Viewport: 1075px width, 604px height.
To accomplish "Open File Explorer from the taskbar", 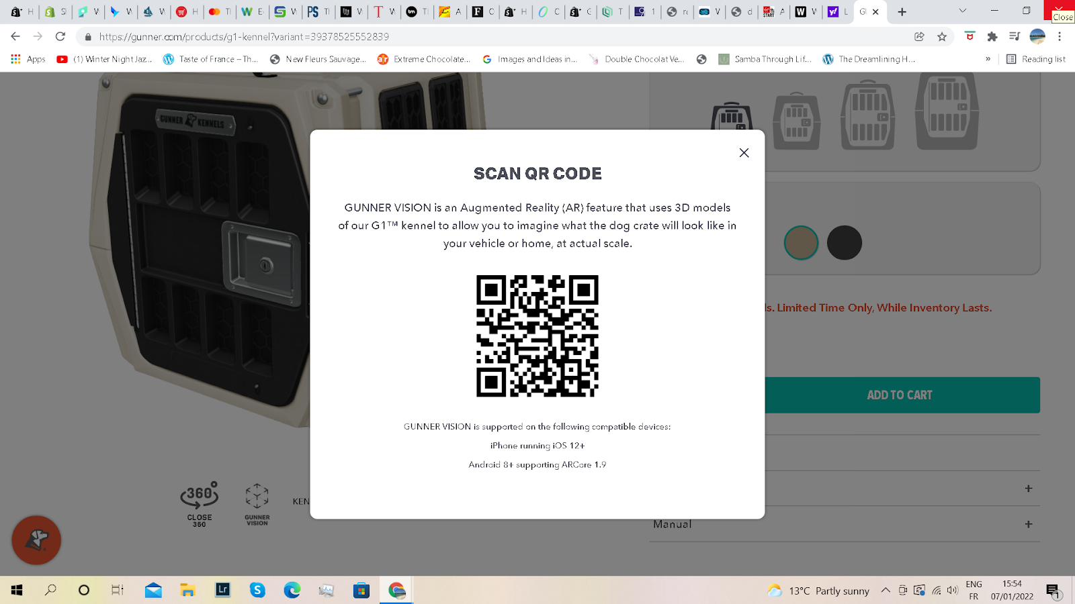I will coord(187,590).
